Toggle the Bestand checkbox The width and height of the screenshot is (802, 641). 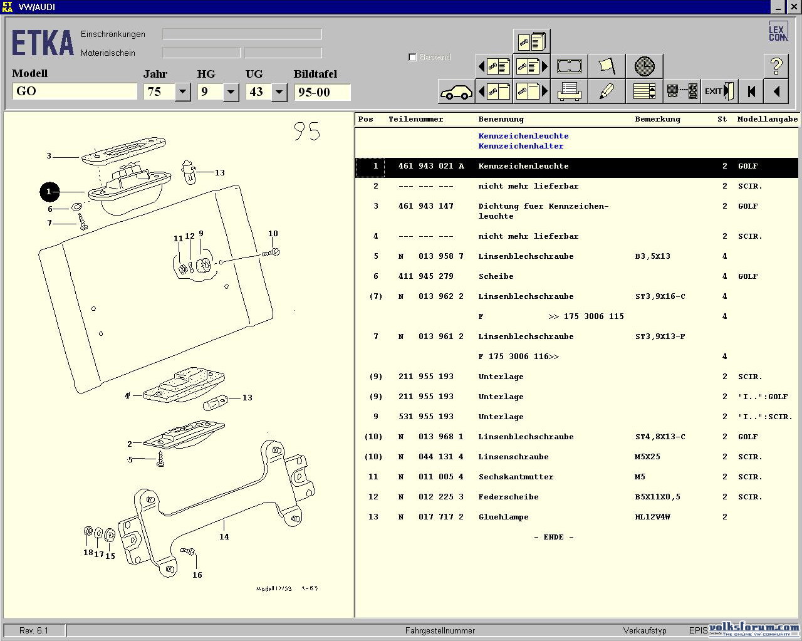[x=412, y=57]
